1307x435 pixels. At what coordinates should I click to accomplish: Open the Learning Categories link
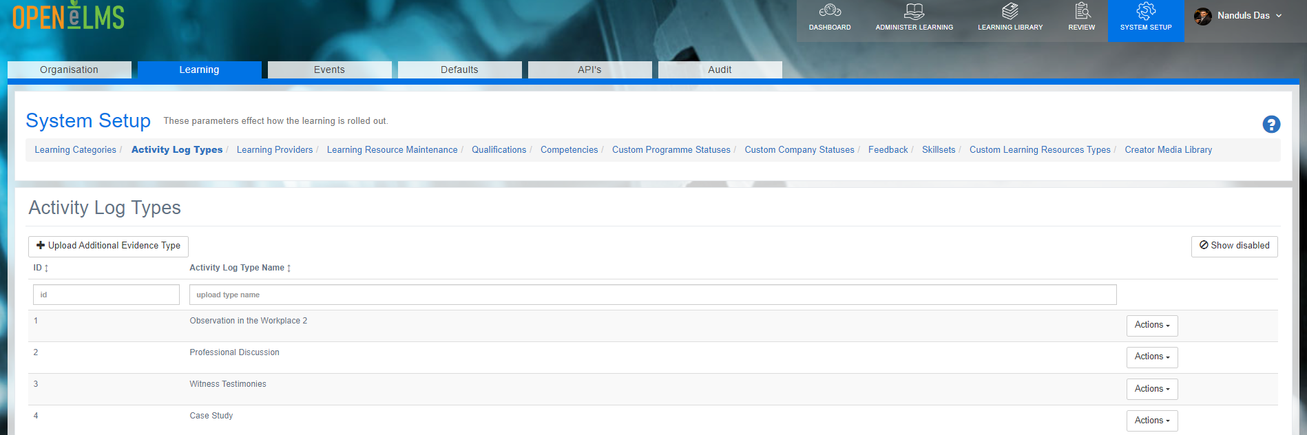(x=76, y=150)
